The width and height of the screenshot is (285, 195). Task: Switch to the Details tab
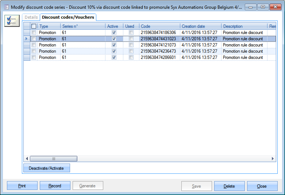point(31,17)
